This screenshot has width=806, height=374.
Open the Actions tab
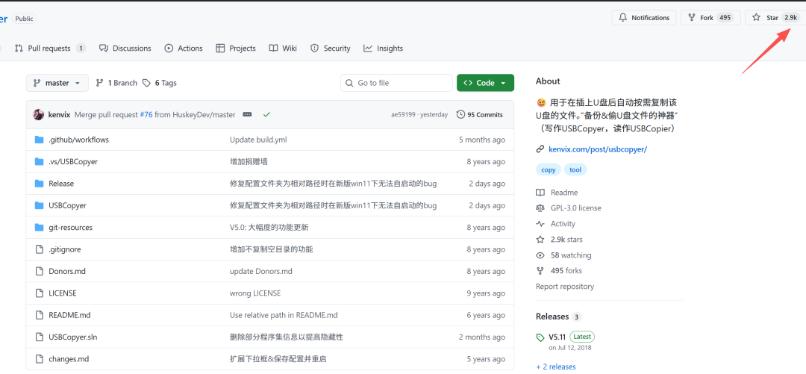tap(184, 49)
